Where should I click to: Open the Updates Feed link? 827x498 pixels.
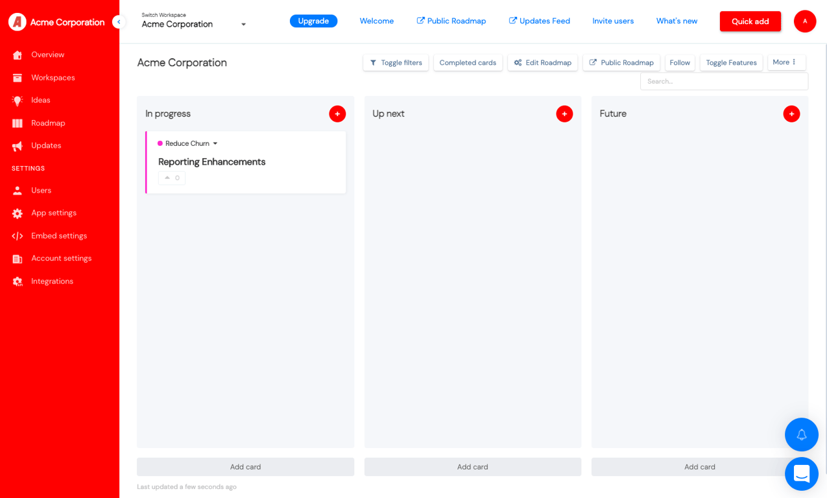click(x=540, y=21)
